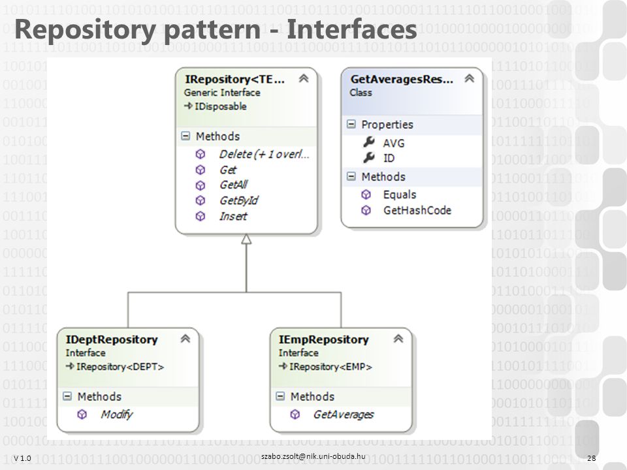
Task: Click the IEmpRepository title text
Action: tap(323, 339)
